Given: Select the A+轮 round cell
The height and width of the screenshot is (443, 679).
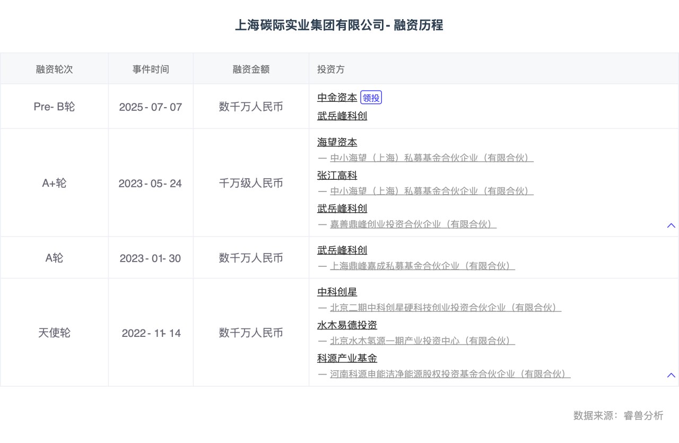Looking at the screenshot, I should 54,183.
